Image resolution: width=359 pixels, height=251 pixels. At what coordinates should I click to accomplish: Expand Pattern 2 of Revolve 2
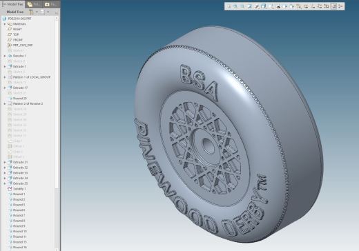pyautogui.click(x=5, y=103)
